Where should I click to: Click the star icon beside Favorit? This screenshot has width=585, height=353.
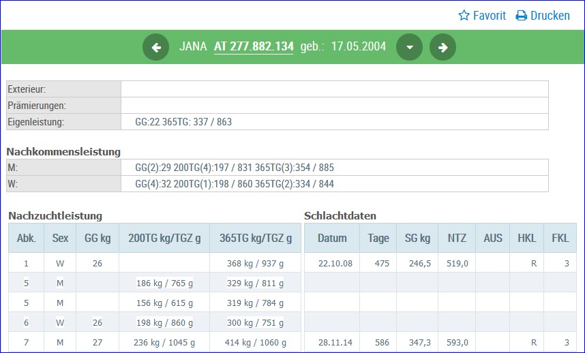point(464,15)
